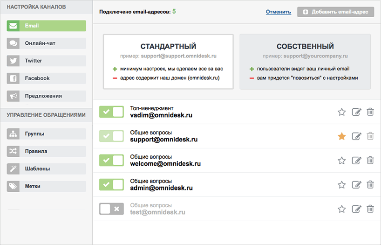Click the chat bubbles icon for Онлайн-чат
The image size is (381, 245).
coord(13,43)
